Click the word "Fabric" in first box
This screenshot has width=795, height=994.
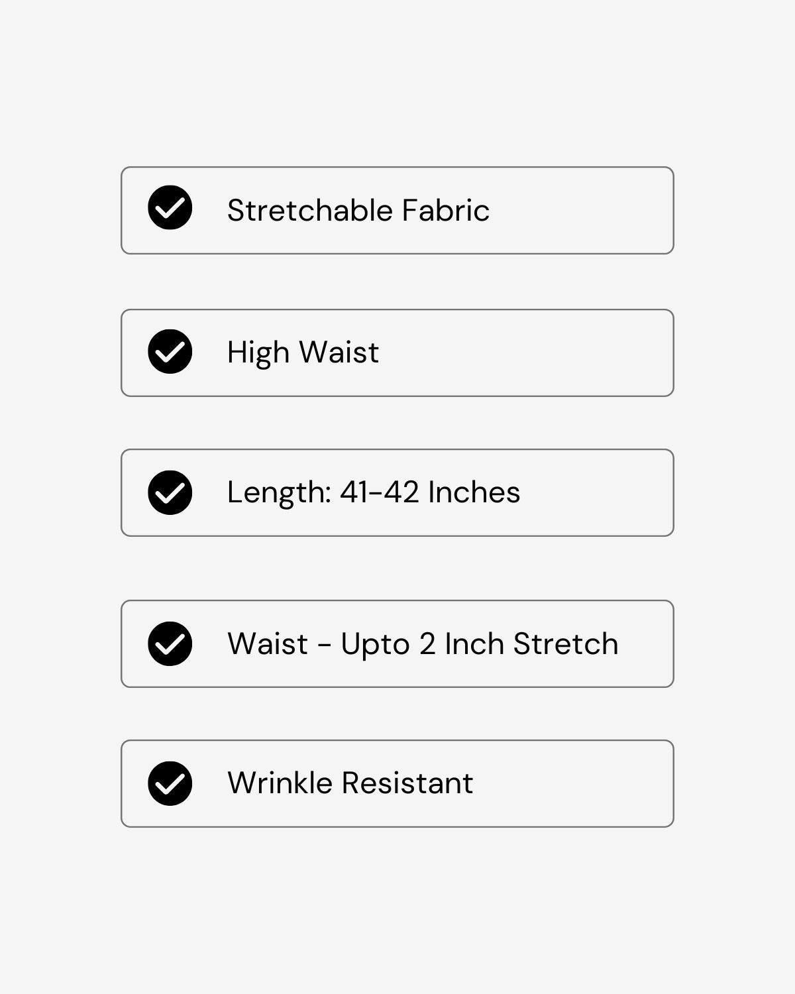(x=446, y=211)
